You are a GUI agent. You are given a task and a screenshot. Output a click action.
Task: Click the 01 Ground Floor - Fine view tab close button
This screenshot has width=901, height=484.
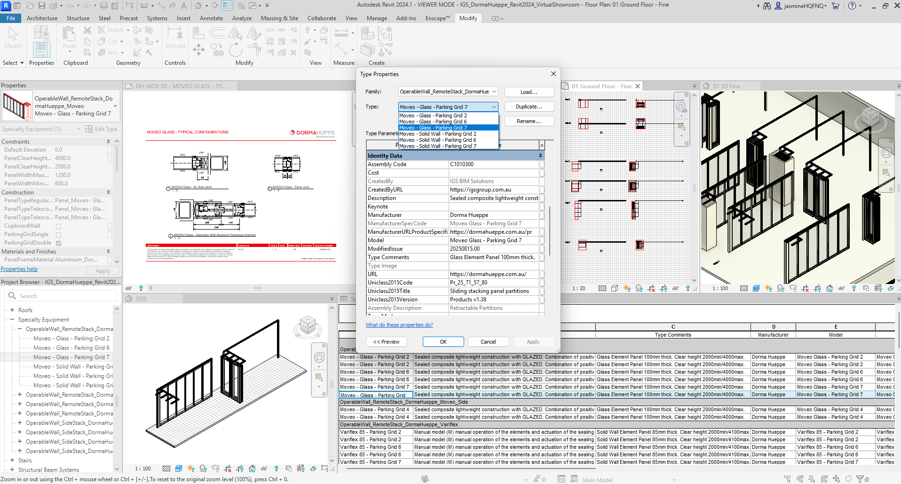click(638, 86)
